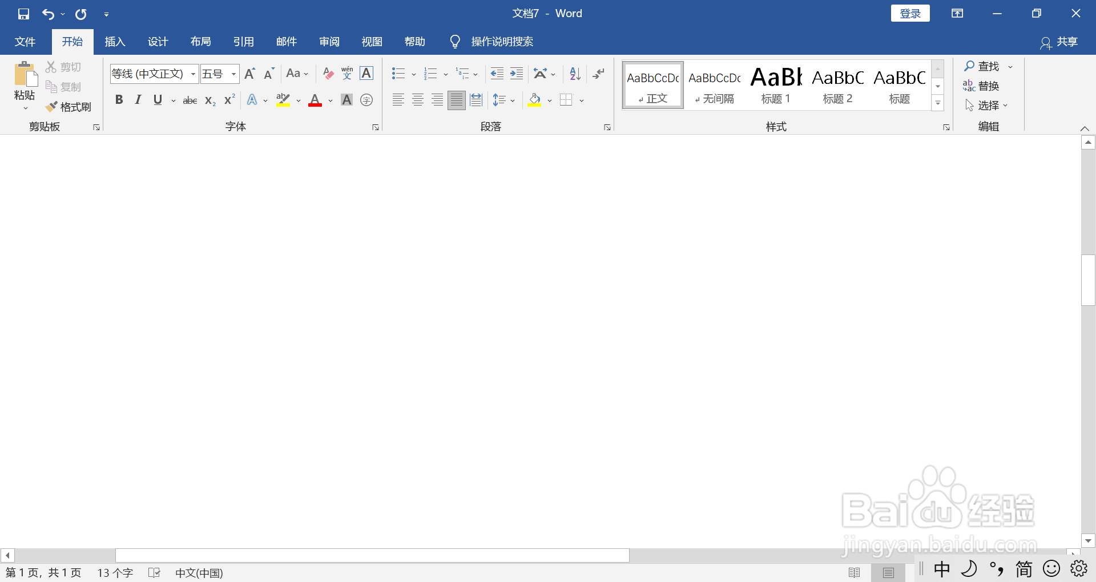
Task: Open the font size dropdown (五号)
Action: (233, 74)
